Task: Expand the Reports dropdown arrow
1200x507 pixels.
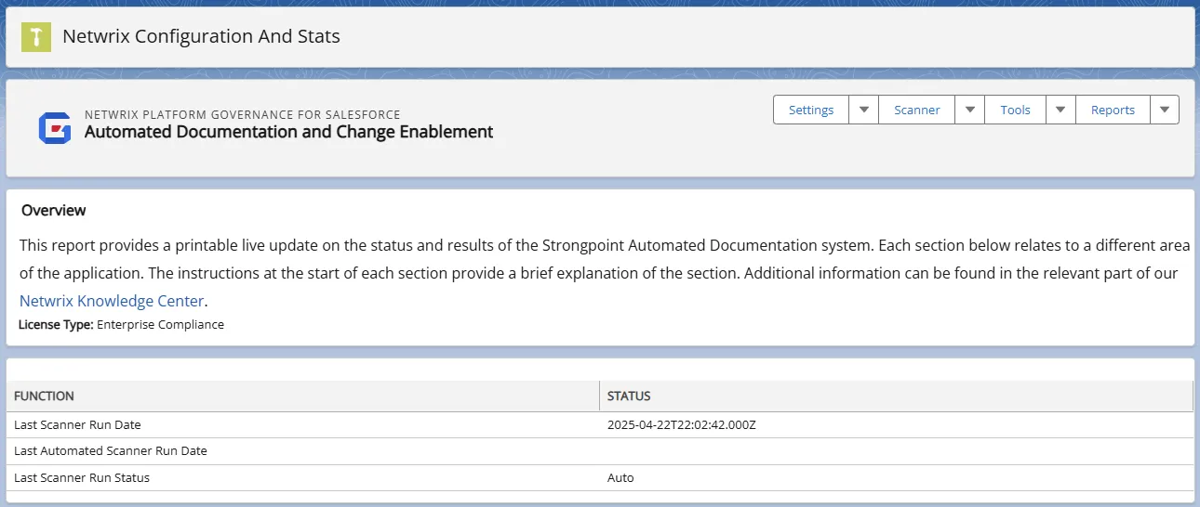Action: pos(1165,110)
